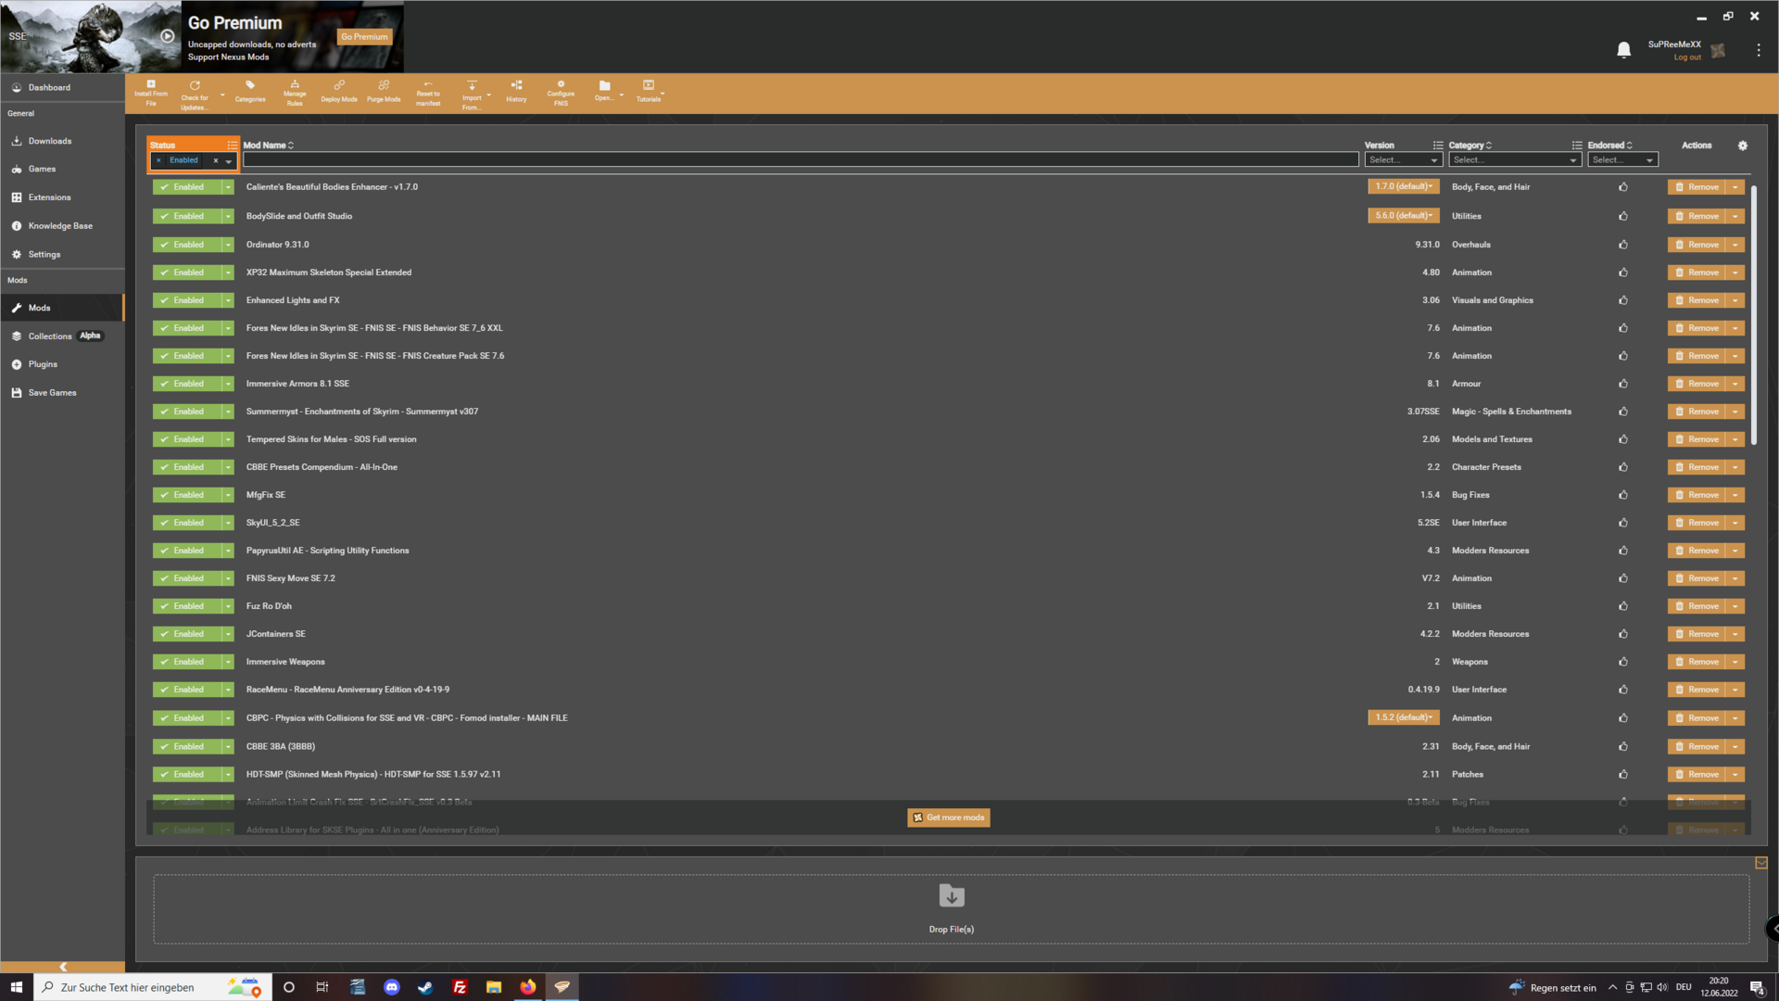This screenshot has height=1001, width=1779.
Task: Open notifications bell icon
Action: [1623, 50]
